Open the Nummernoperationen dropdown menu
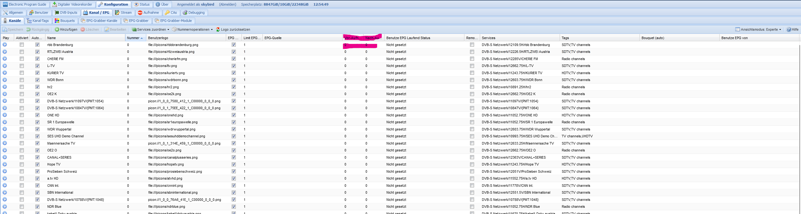 pyautogui.click(x=193, y=29)
